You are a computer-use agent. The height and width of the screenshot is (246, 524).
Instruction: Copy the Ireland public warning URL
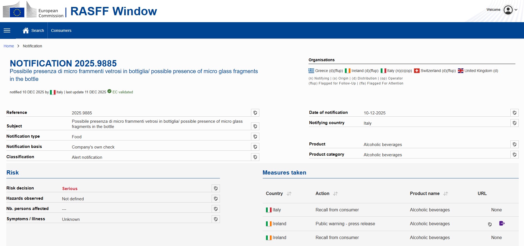[490, 224]
